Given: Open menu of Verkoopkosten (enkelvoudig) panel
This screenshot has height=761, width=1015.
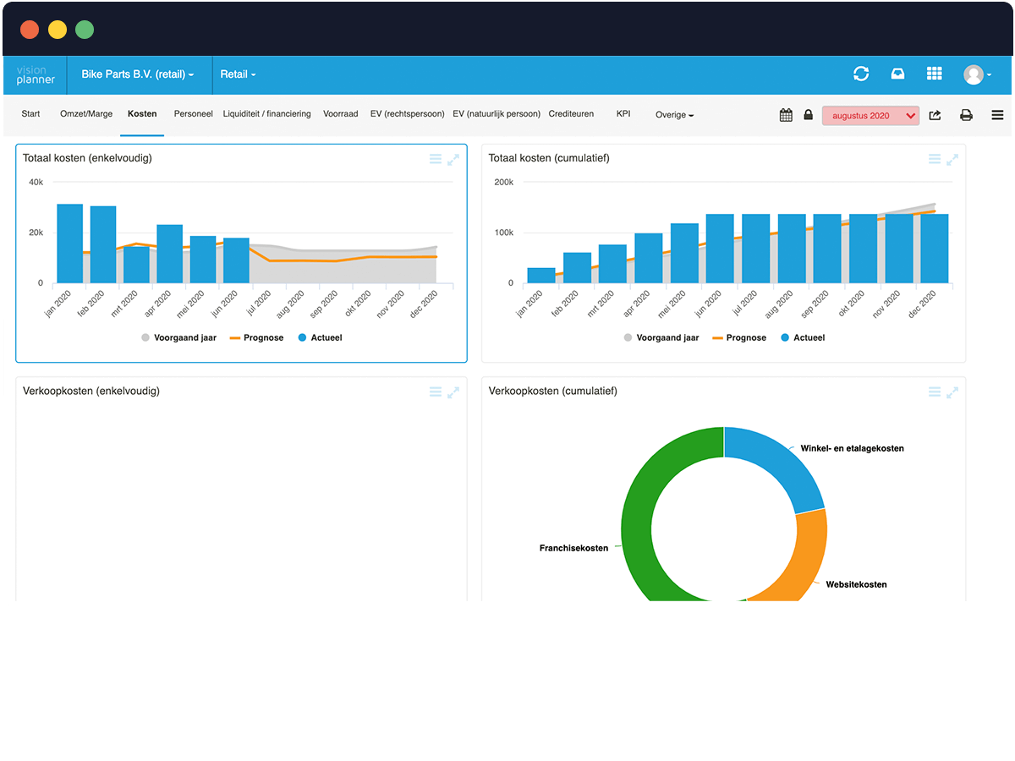Looking at the screenshot, I should click(435, 391).
